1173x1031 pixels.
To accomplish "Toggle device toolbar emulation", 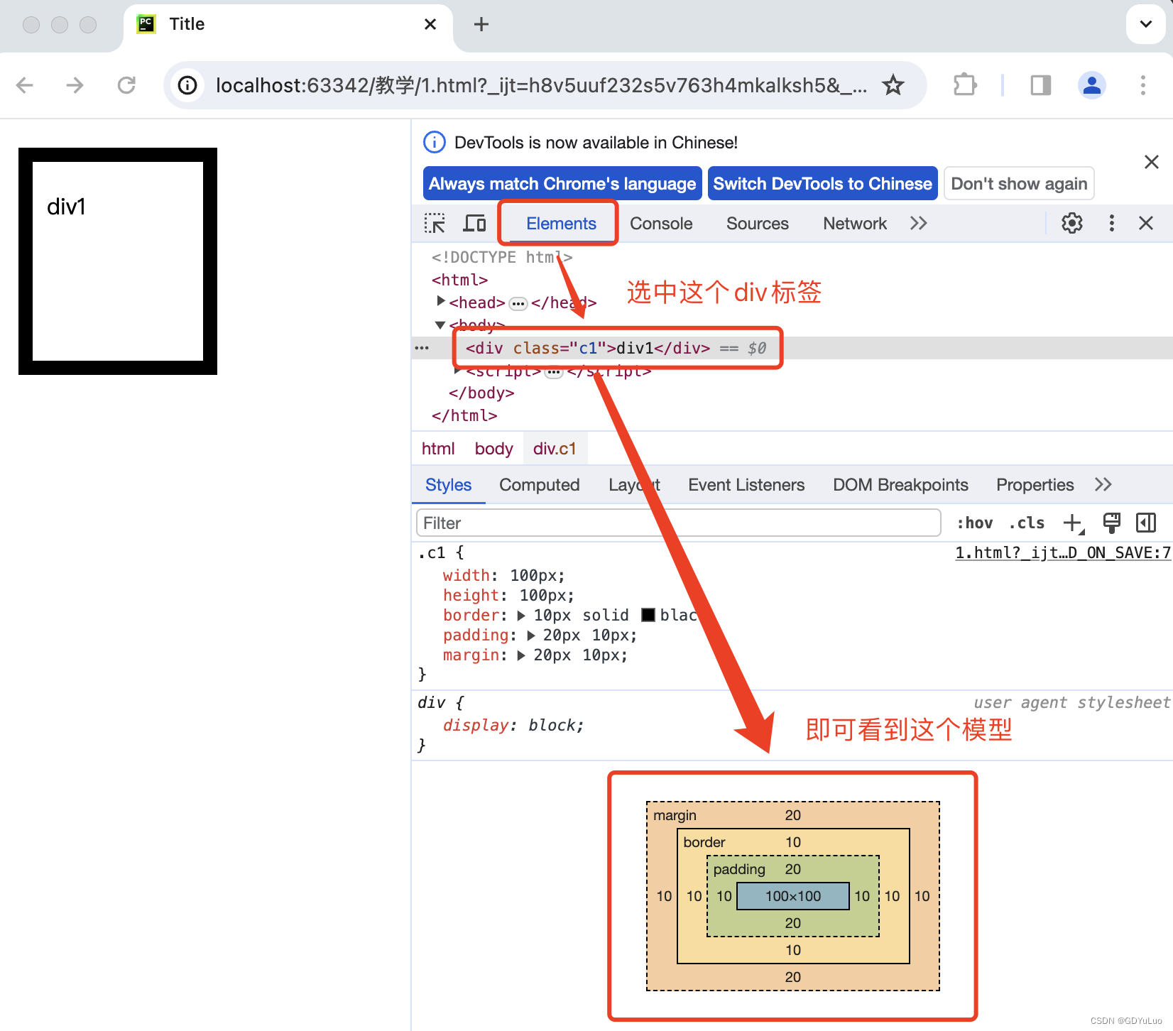I will [474, 223].
